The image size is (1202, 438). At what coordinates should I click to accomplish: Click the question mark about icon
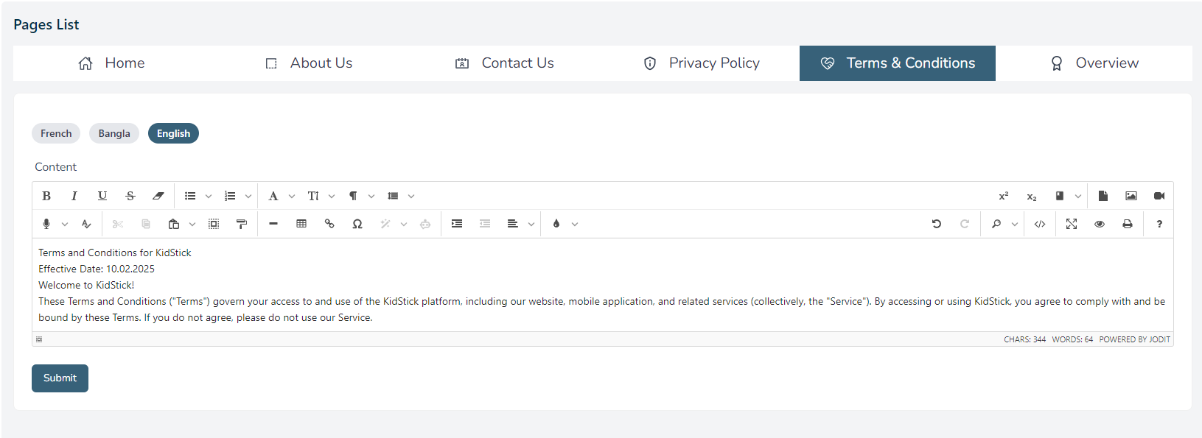coord(1159,224)
